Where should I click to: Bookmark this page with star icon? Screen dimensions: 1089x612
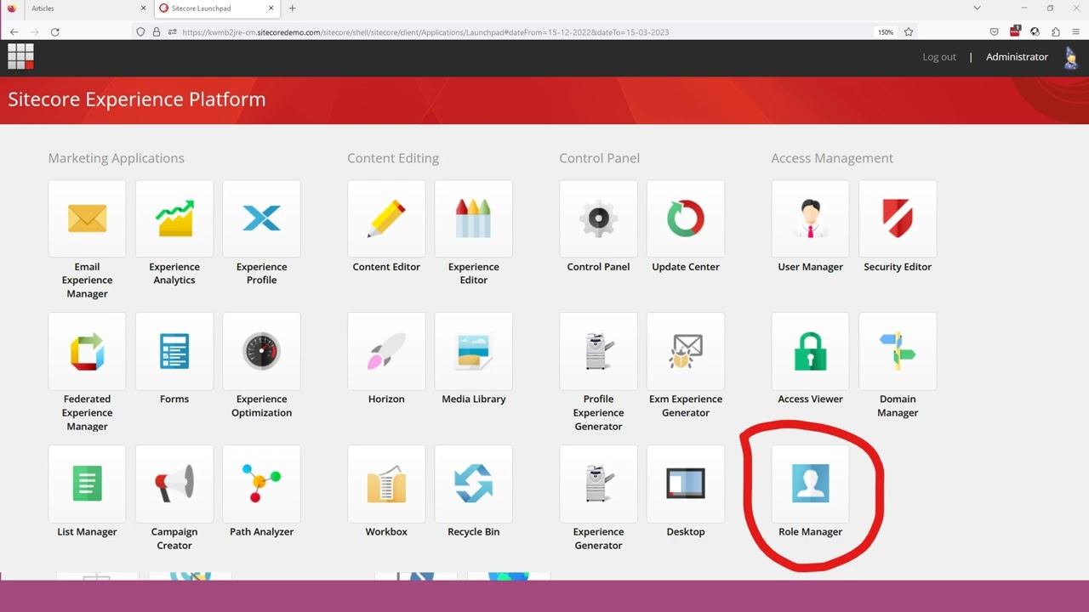tap(909, 32)
